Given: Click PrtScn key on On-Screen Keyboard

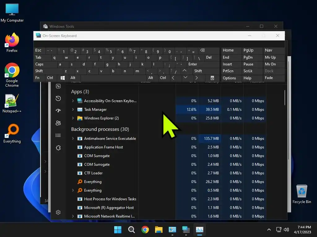Looking at the screenshot, I should tap(231, 71).
